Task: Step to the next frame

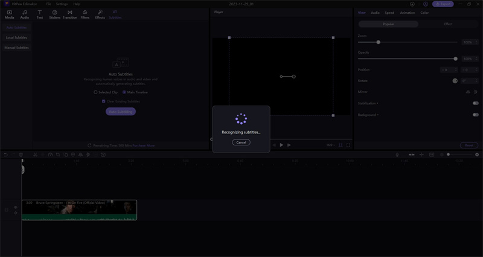Action: pyautogui.click(x=289, y=145)
